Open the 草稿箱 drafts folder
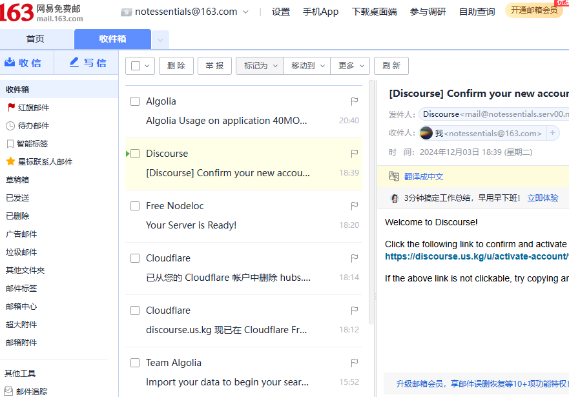Screen dimensions: 569x397 17,180
